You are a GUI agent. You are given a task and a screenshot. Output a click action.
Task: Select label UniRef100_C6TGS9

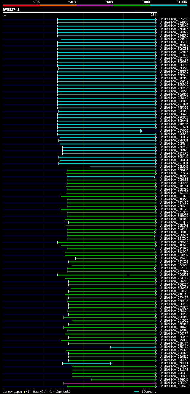[x=174, y=55]
